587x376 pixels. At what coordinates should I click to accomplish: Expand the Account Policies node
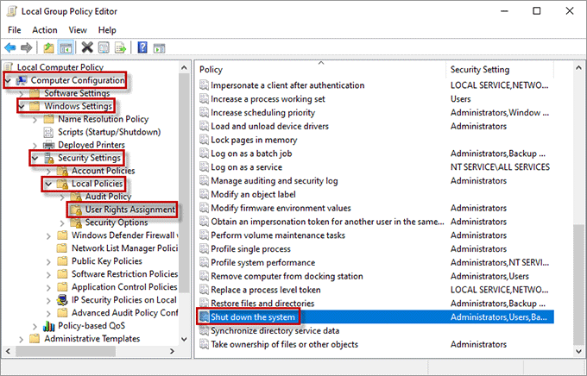point(48,171)
